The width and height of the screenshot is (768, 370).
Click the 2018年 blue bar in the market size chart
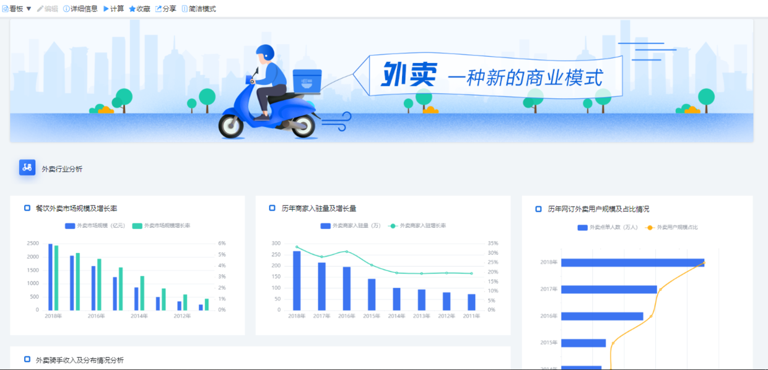coord(51,277)
